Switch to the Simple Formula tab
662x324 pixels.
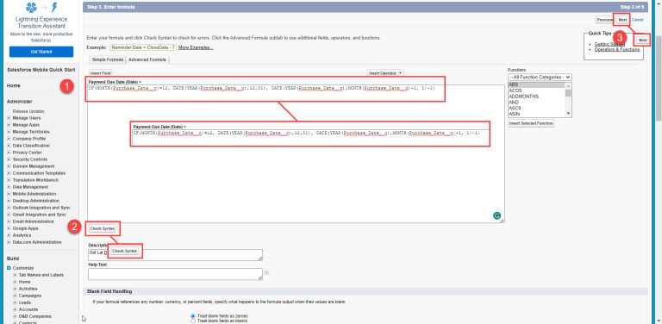coord(108,60)
